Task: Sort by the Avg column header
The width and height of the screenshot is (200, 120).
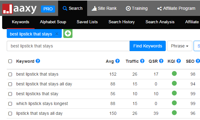Action: (110, 62)
